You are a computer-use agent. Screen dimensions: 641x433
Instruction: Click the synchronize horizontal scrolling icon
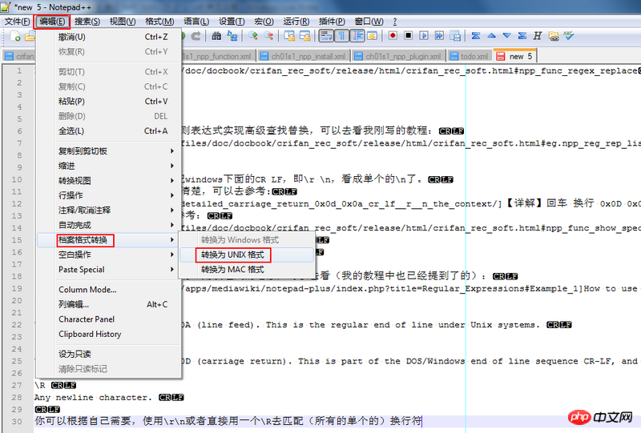pos(305,36)
